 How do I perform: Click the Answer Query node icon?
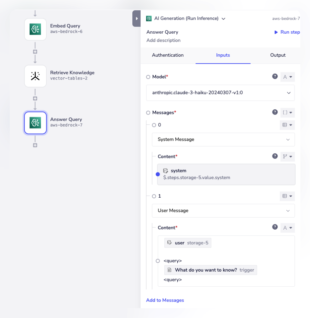(35, 123)
